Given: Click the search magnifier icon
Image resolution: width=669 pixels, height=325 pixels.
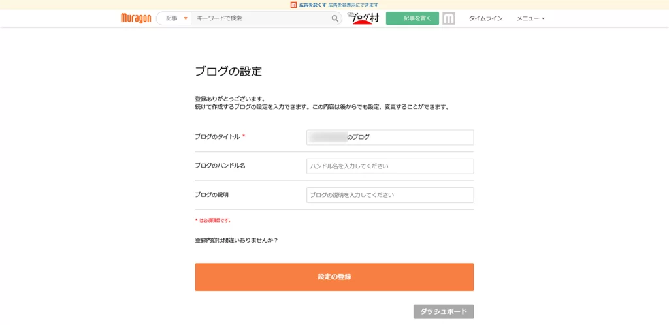Looking at the screenshot, I should (335, 18).
